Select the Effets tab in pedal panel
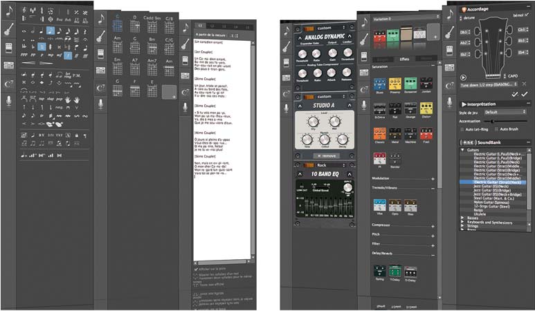 404,59
